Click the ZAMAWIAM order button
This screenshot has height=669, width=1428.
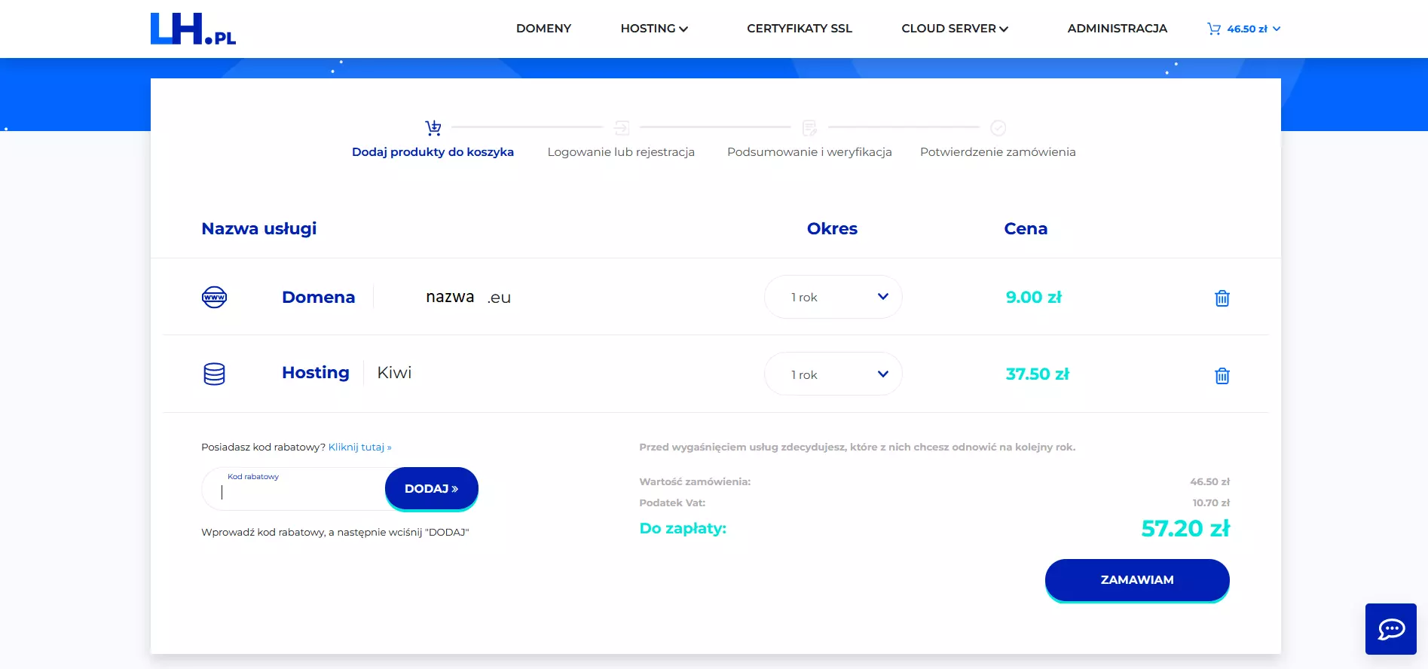(1137, 580)
